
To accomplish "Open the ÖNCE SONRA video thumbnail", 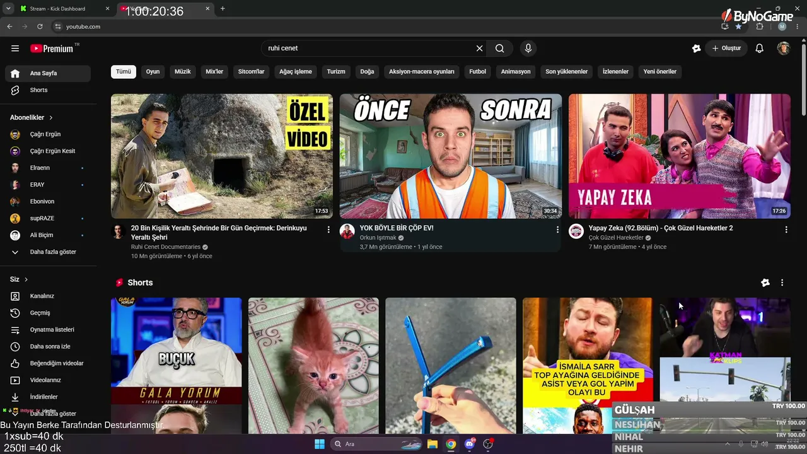I will (451, 156).
